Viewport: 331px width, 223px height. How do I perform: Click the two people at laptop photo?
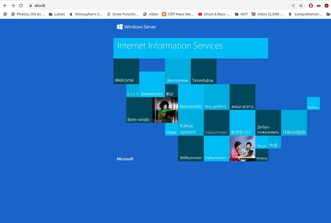click(x=242, y=148)
